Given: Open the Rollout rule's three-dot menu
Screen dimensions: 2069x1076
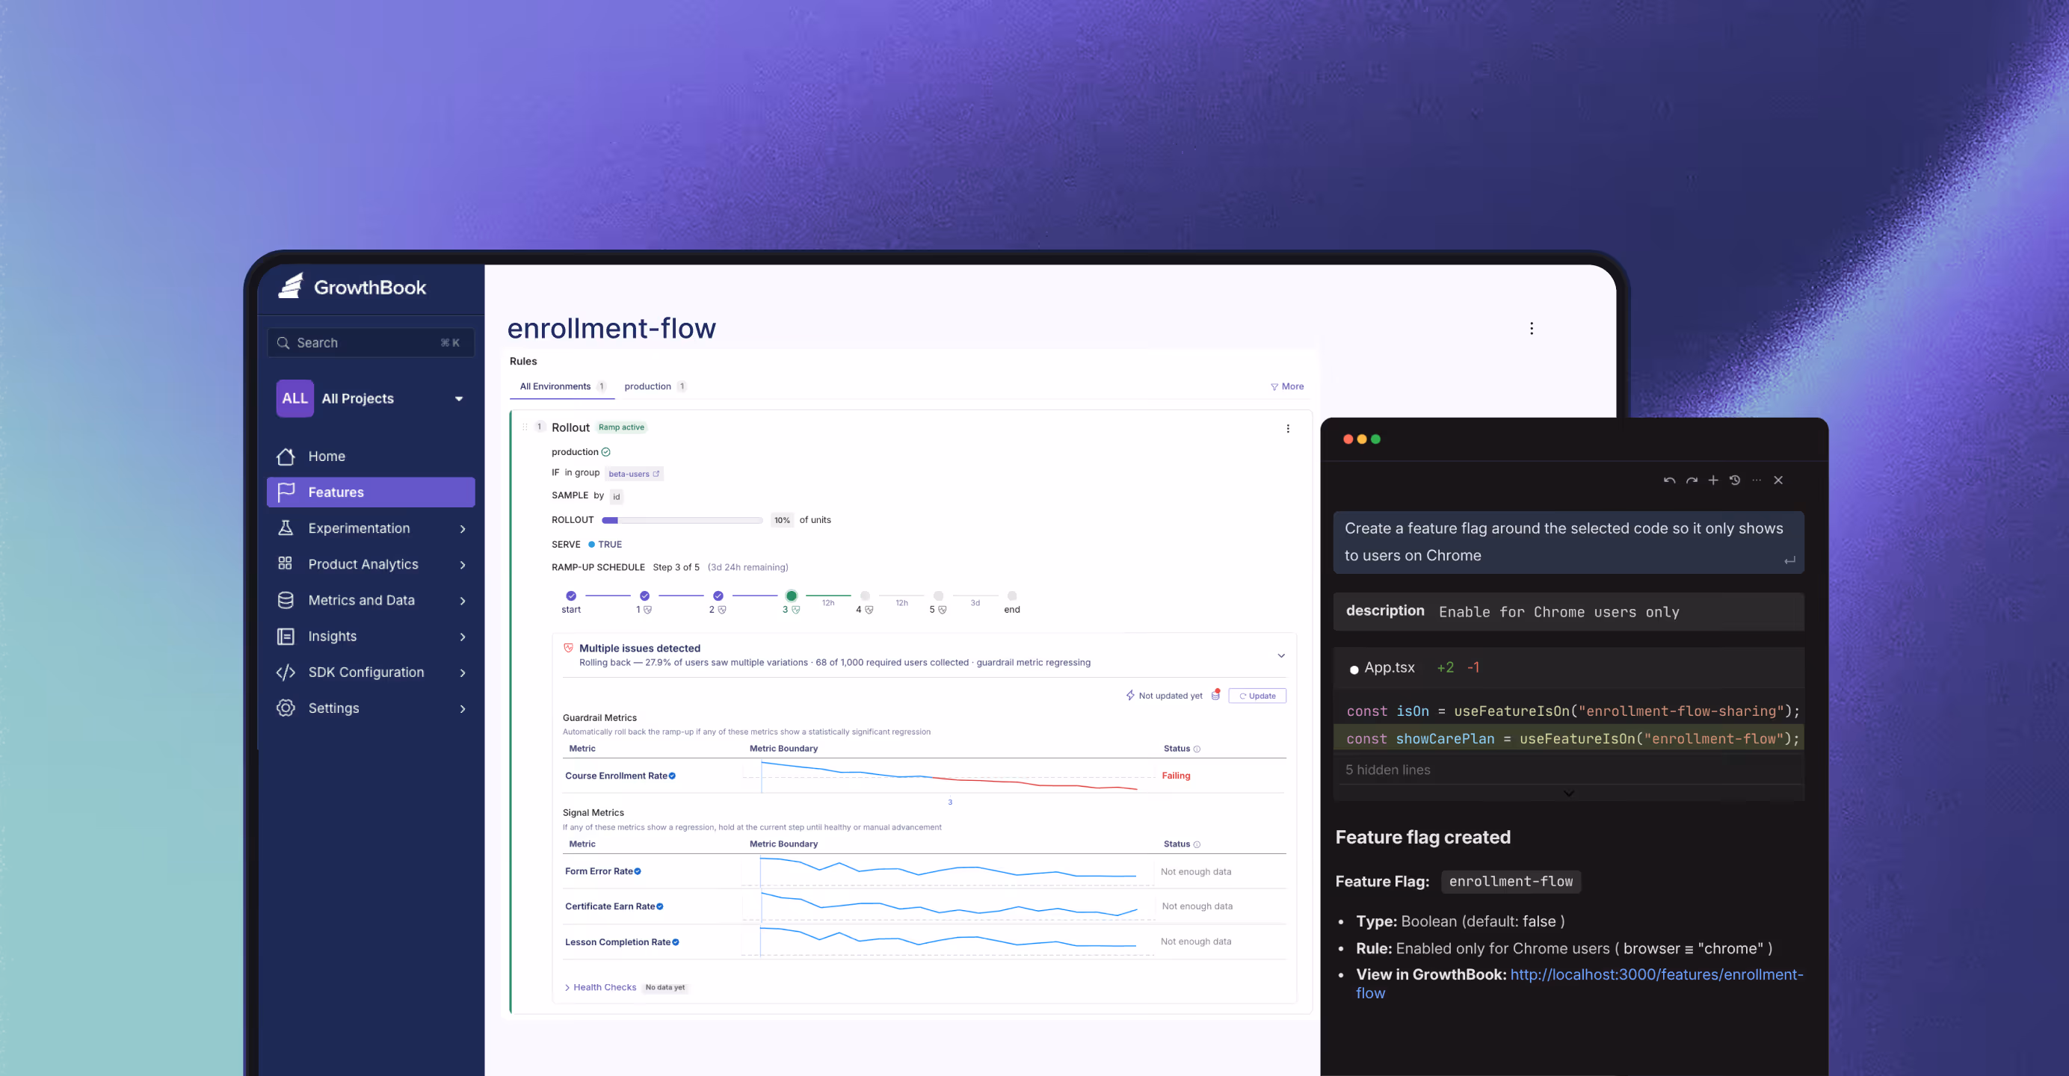Looking at the screenshot, I should pos(1287,428).
